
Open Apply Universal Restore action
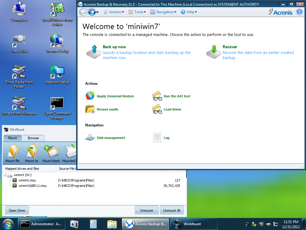click(x=90, y=96)
